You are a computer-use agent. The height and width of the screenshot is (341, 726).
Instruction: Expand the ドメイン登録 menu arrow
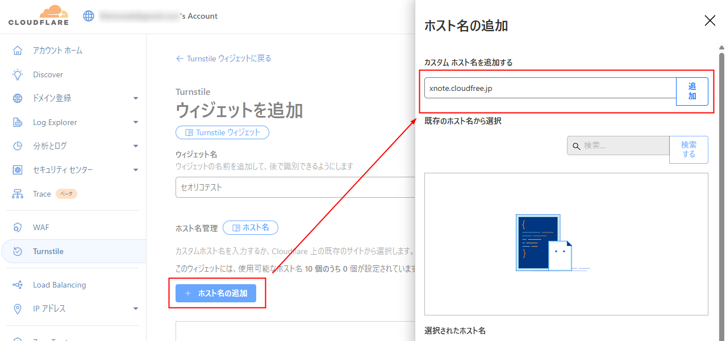pos(136,98)
